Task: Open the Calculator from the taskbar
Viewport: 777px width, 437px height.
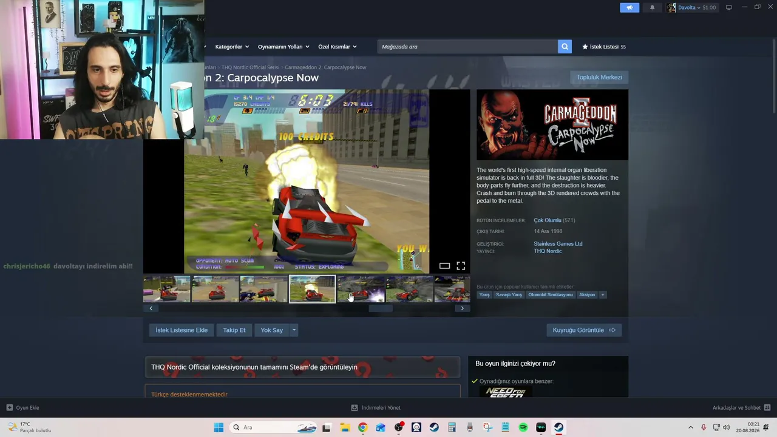Action: pos(452,427)
